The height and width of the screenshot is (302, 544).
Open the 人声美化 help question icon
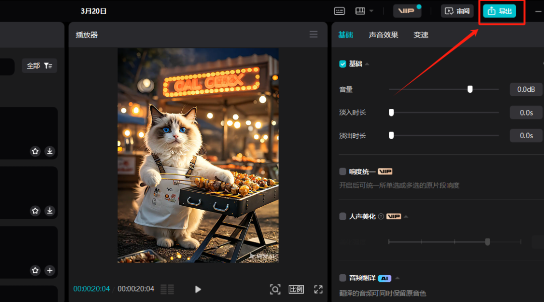coord(381,216)
